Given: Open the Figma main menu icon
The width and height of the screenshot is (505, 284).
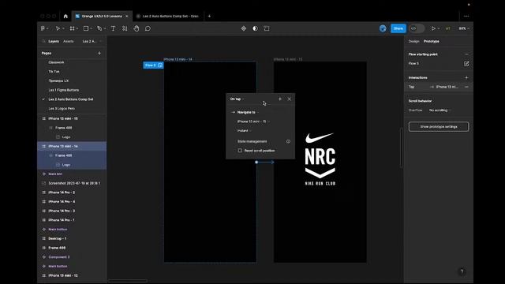Looking at the screenshot, I should point(43,28).
